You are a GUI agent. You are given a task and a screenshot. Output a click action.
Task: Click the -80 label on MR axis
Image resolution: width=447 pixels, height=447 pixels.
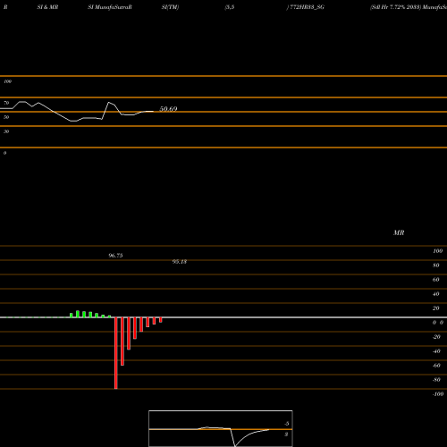(x=436, y=380)
